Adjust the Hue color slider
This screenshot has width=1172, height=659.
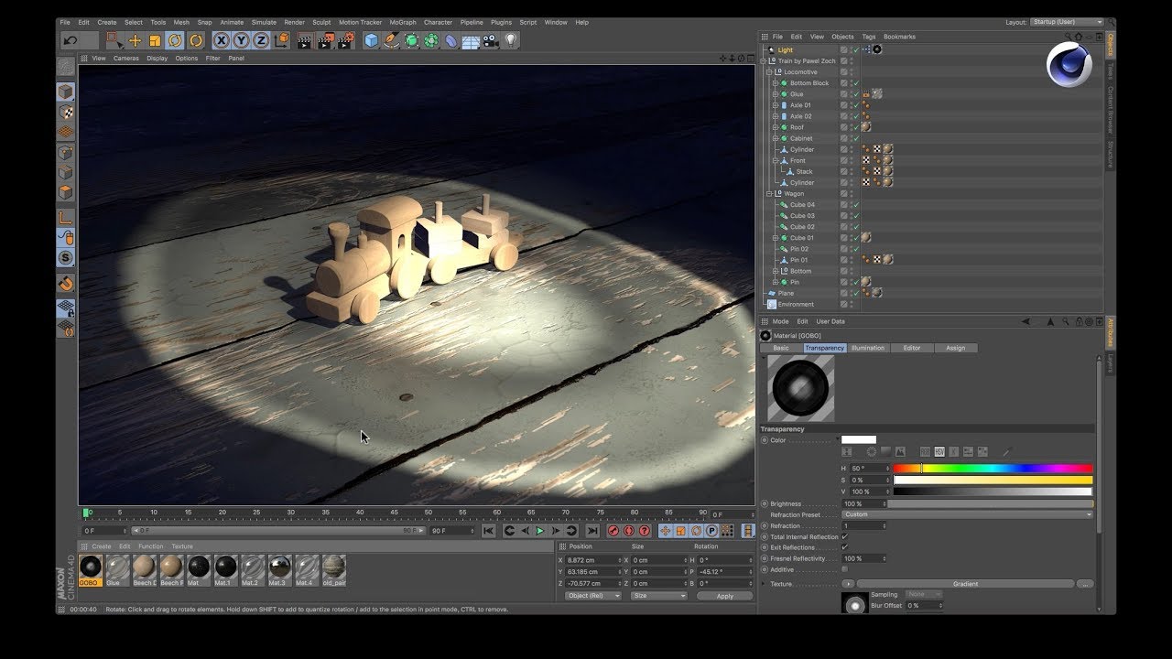[x=993, y=469]
